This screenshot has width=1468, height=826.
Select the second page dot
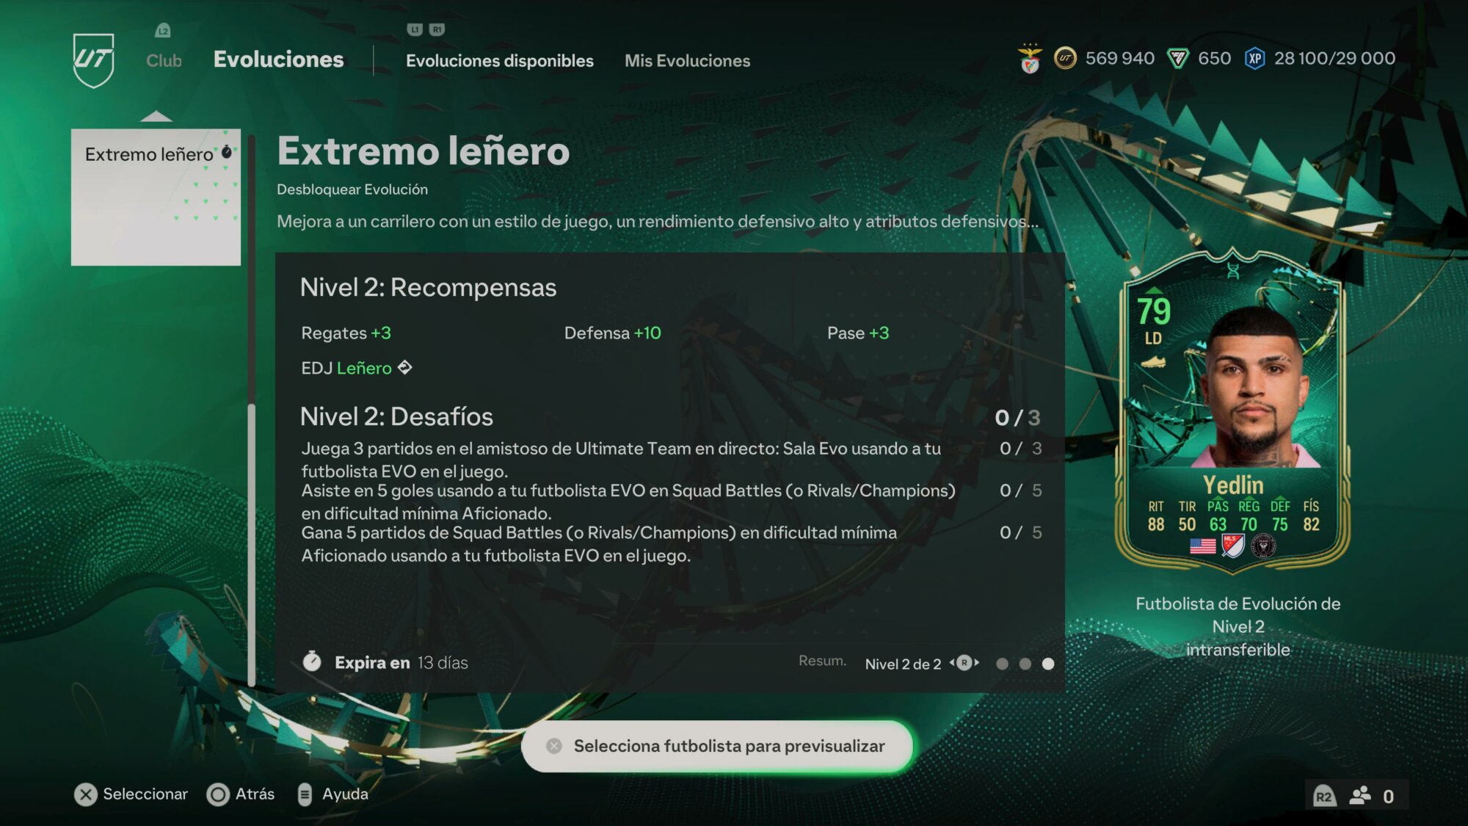click(x=1025, y=664)
